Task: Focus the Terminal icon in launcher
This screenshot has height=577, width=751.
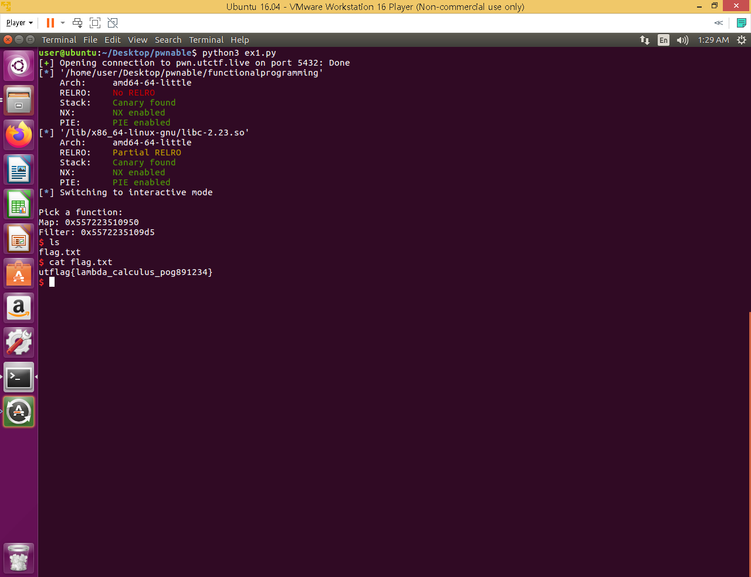Action: pyautogui.click(x=19, y=377)
